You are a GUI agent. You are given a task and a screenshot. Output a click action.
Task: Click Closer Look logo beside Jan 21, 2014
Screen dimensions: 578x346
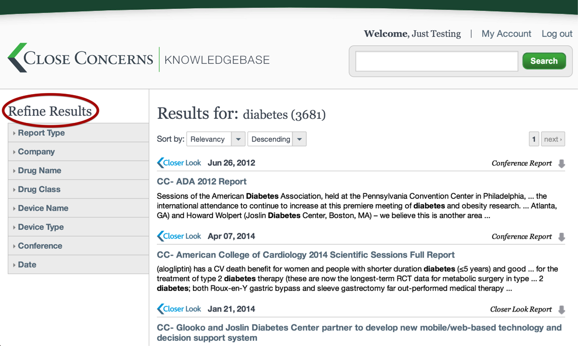pyautogui.click(x=179, y=309)
